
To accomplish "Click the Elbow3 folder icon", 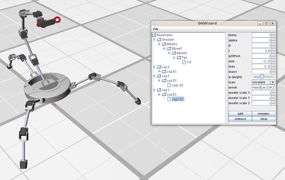I will pyautogui.click(x=174, y=53).
